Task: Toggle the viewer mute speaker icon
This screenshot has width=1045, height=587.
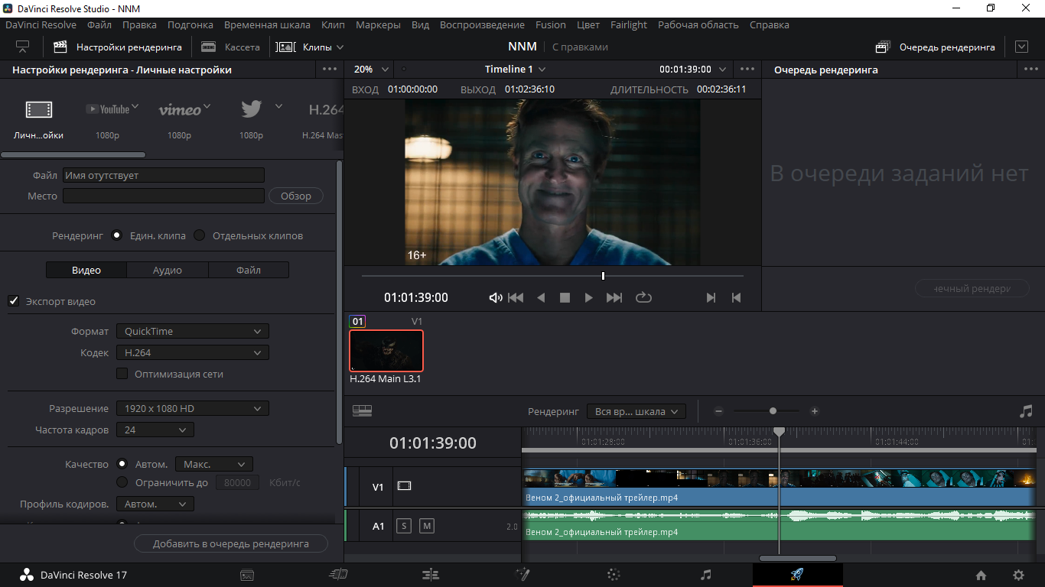Action: tap(496, 298)
